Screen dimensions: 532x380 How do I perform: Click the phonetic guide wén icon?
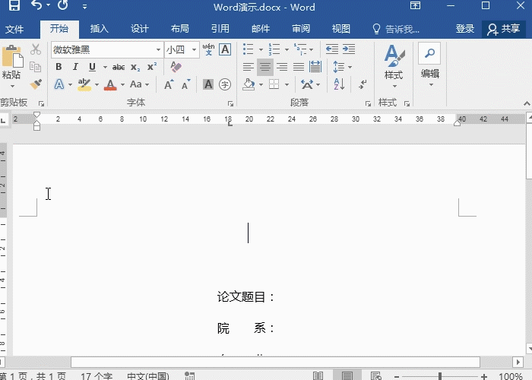(208, 49)
